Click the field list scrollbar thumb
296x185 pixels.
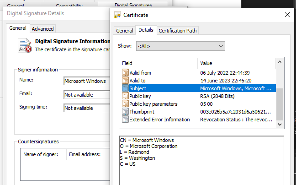pyautogui.click(x=280, y=104)
